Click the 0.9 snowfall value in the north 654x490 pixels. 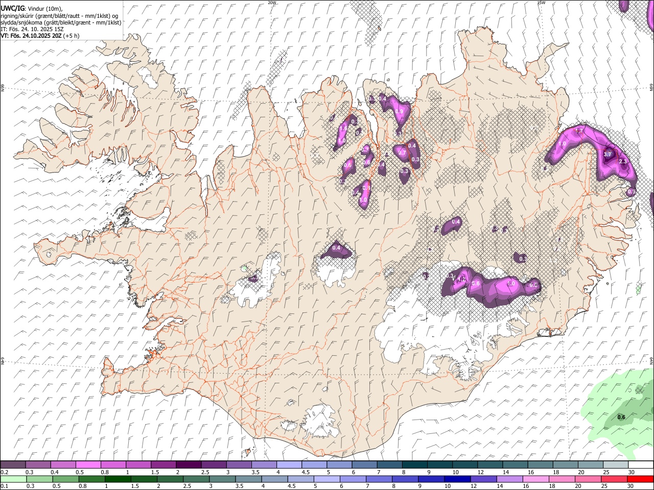pyautogui.click(x=400, y=111)
